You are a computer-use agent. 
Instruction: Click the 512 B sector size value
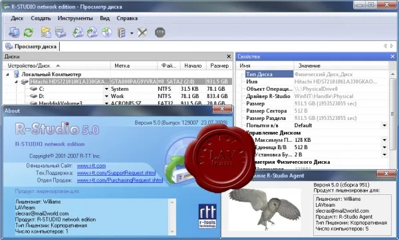click(x=301, y=111)
